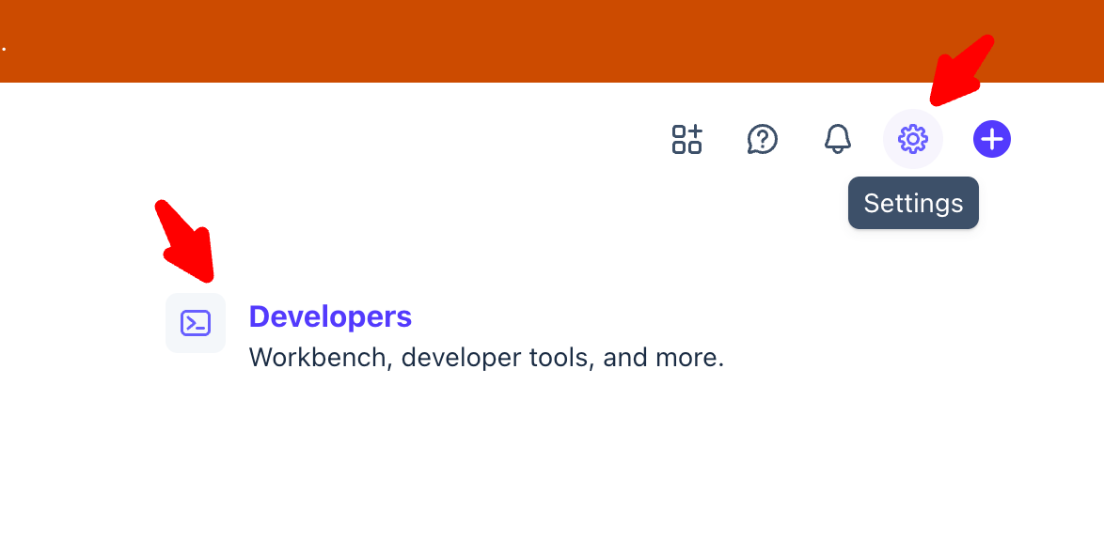Open the Developers link heading
Screen dimensions: 1104x554
pyautogui.click(x=330, y=316)
